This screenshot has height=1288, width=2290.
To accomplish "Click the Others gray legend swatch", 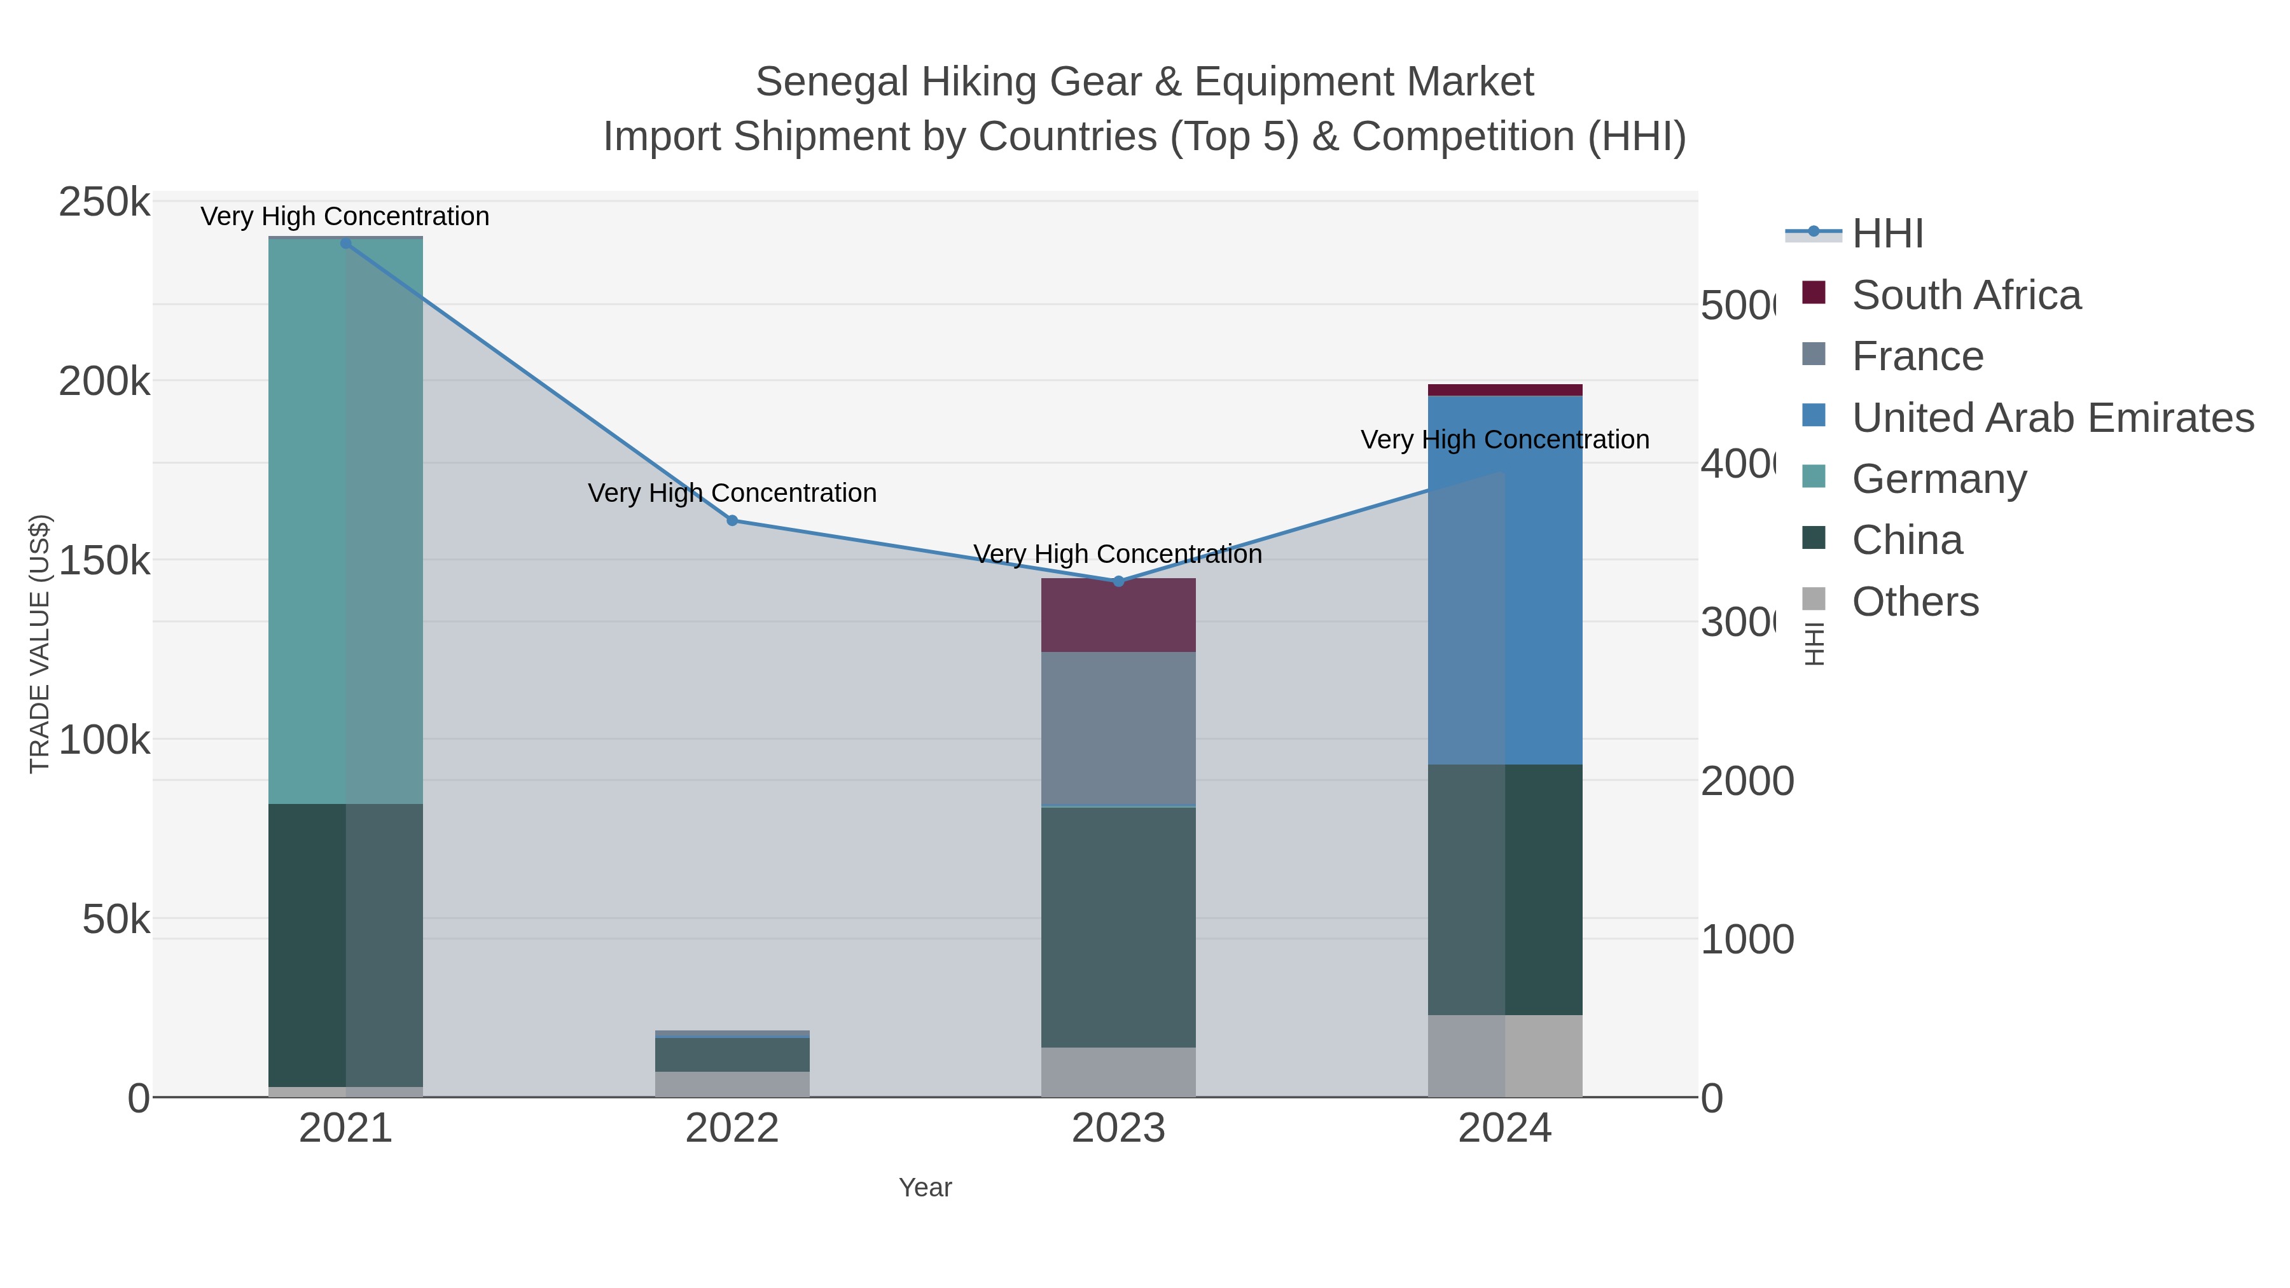I will point(1814,599).
